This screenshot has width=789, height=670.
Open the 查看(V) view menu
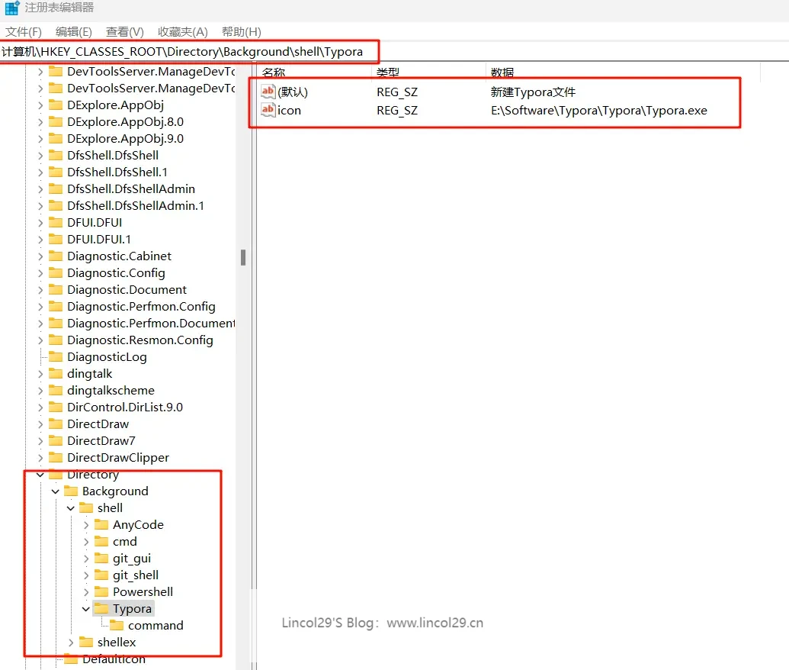[x=124, y=31]
